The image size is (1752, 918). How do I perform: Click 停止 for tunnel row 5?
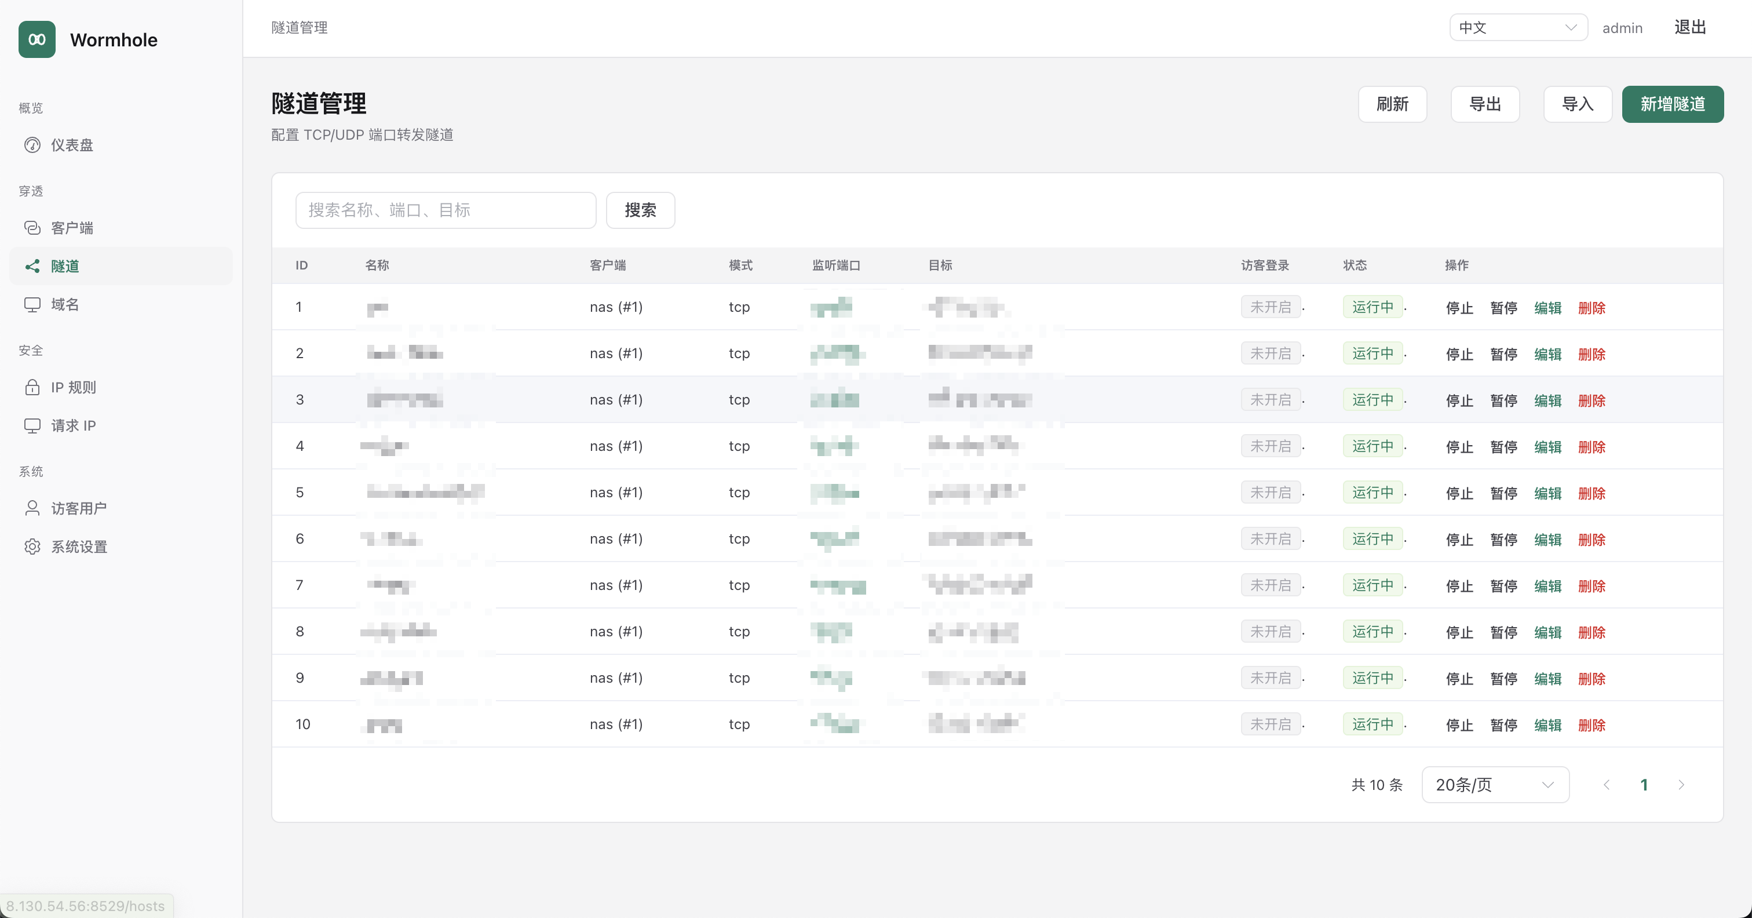click(1459, 493)
